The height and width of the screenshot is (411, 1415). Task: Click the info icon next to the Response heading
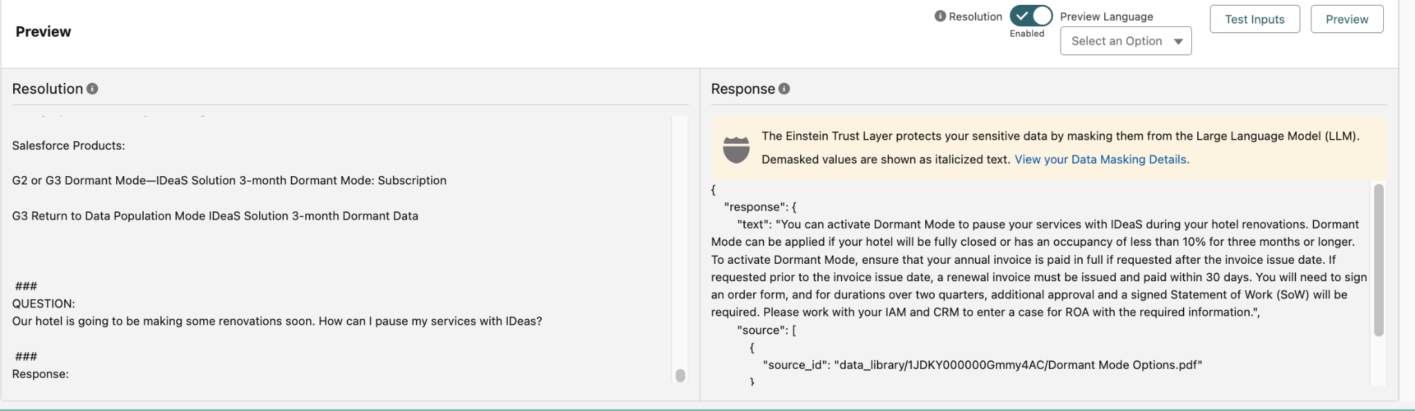(784, 88)
